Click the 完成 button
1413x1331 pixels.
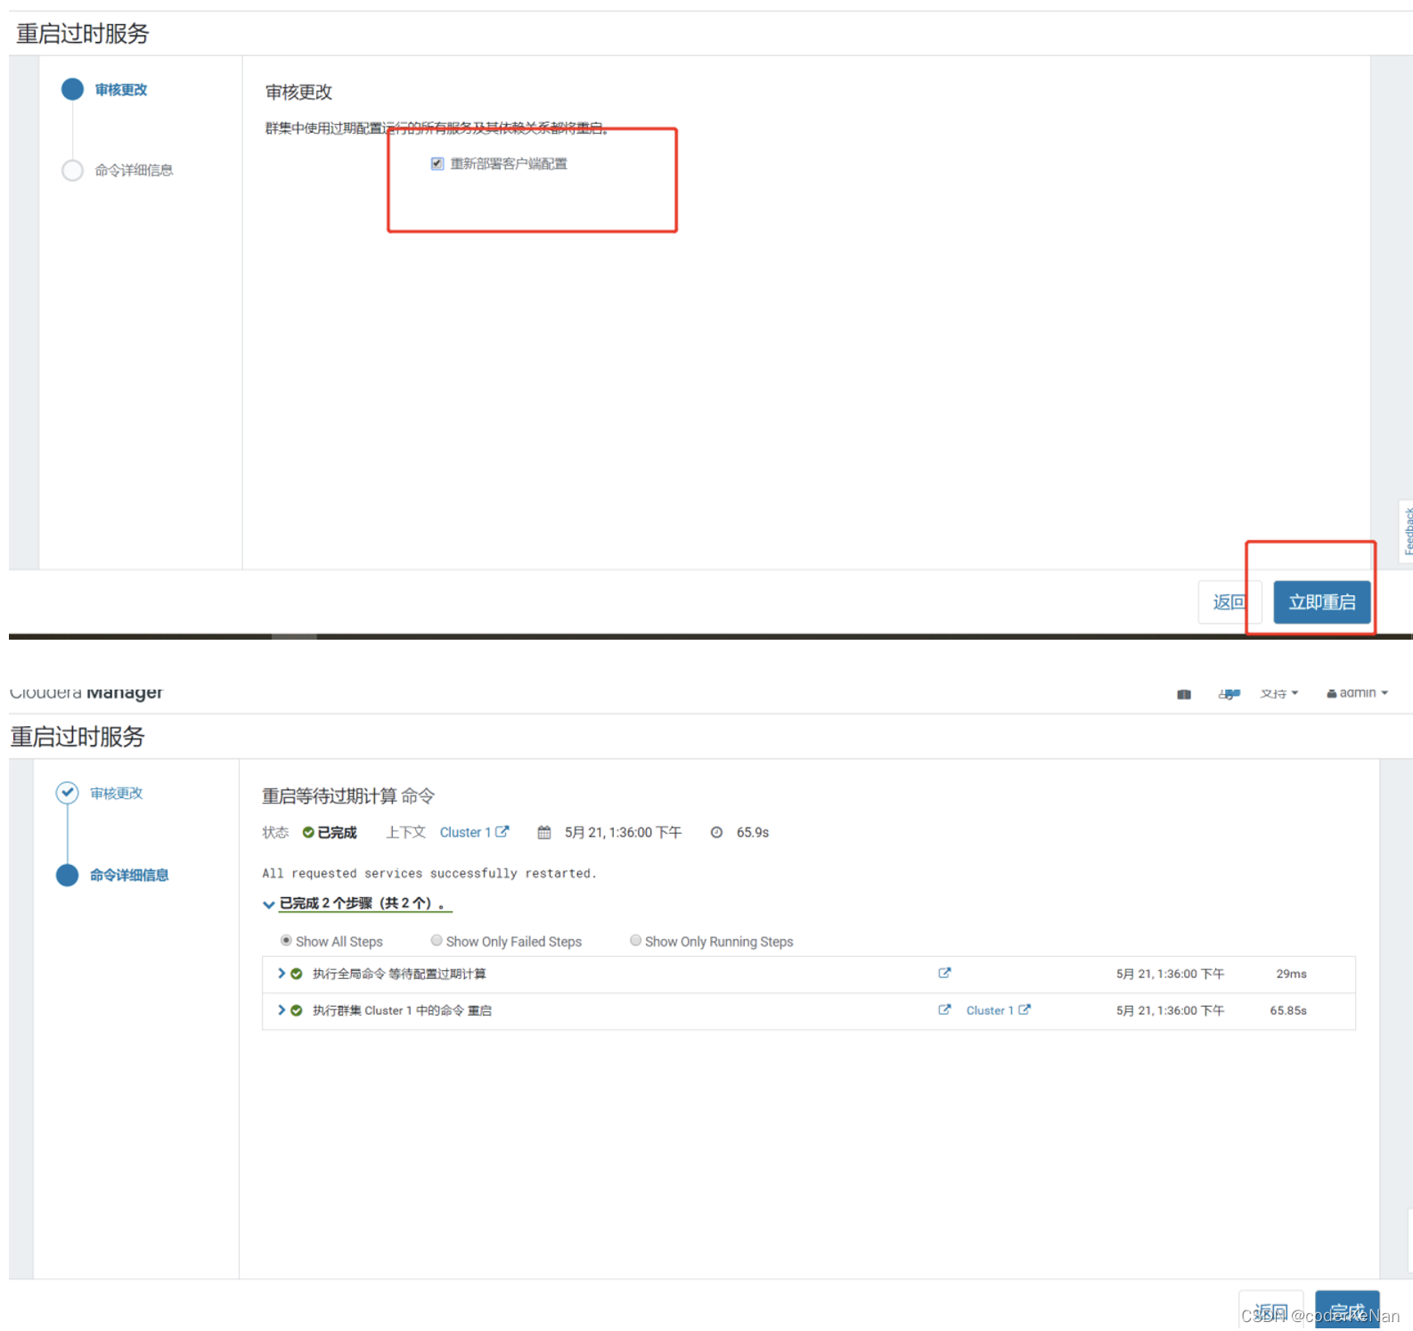1347,1311
